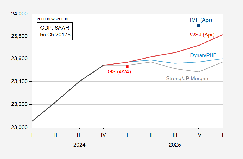Click the 24,000 y-axis label
243x159 pixels.
click(x=19, y=14)
